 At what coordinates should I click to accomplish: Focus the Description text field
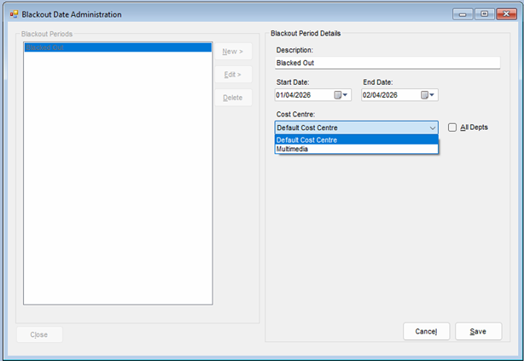388,63
